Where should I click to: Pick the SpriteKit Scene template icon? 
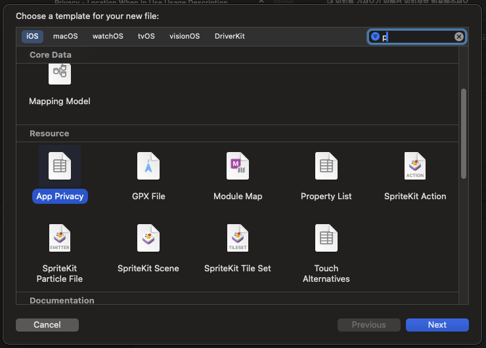(148, 238)
